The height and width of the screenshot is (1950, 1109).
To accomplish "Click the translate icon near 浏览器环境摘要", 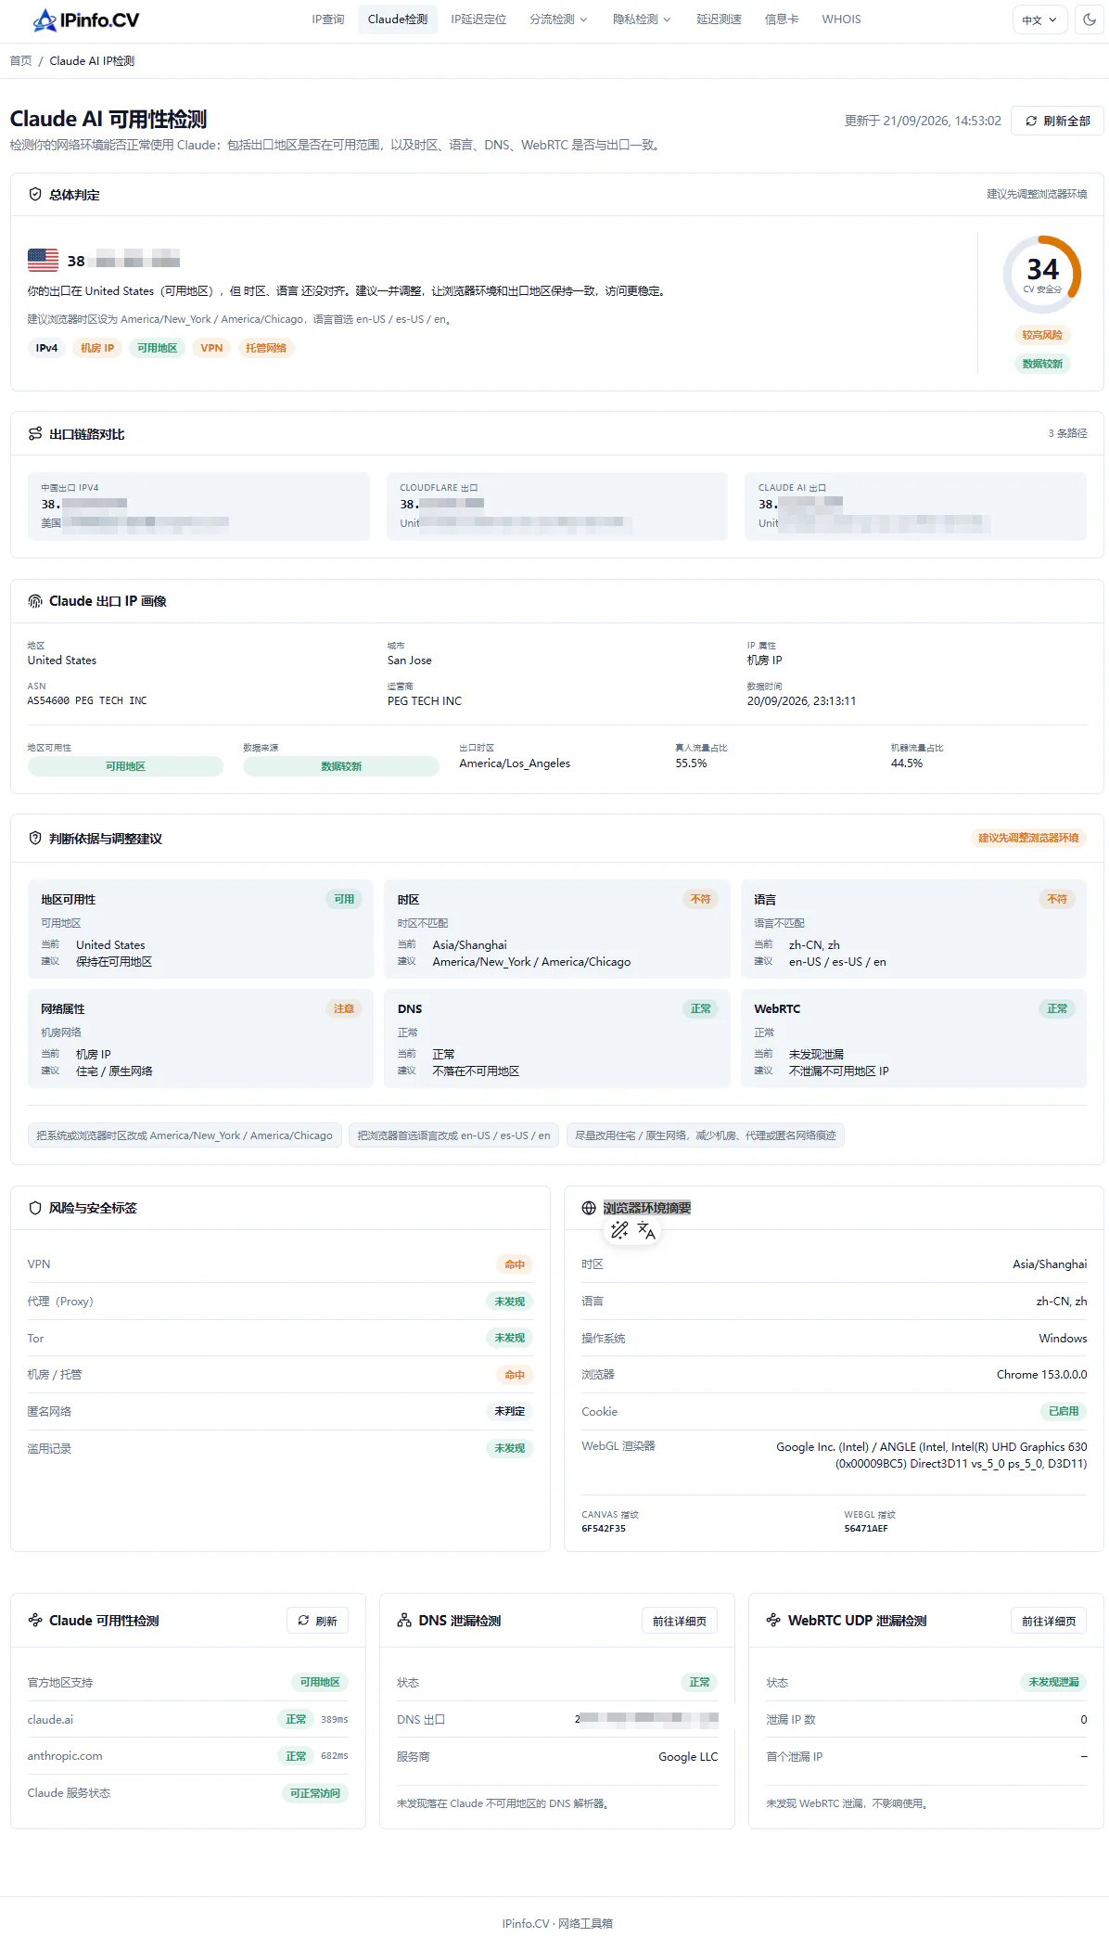I will tap(647, 1231).
